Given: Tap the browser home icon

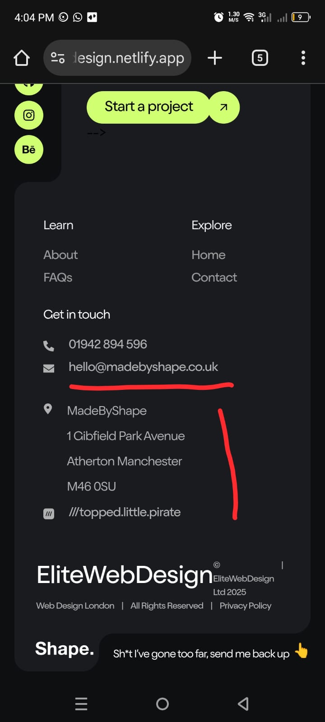Looking at the screenshot, I should tap(22, 58).
